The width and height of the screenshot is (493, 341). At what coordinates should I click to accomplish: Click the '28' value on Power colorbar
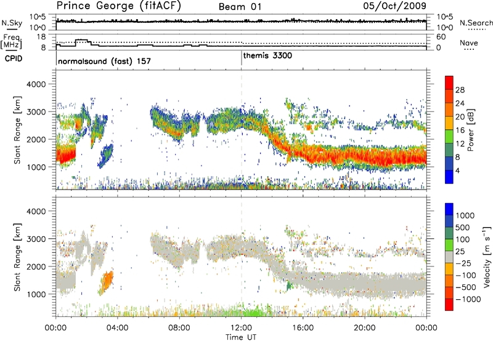click(x=460, y=90)
